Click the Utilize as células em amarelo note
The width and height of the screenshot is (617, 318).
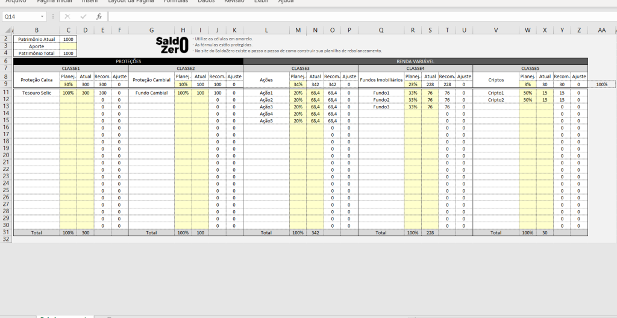coord(223,39)
